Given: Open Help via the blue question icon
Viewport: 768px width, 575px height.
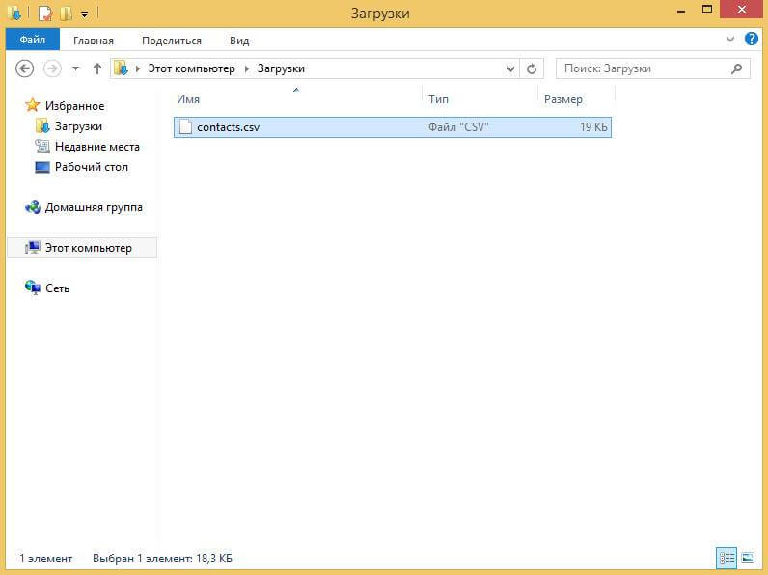Looking at the screenshot, I should pyautogui.click(x=751, y=39).
